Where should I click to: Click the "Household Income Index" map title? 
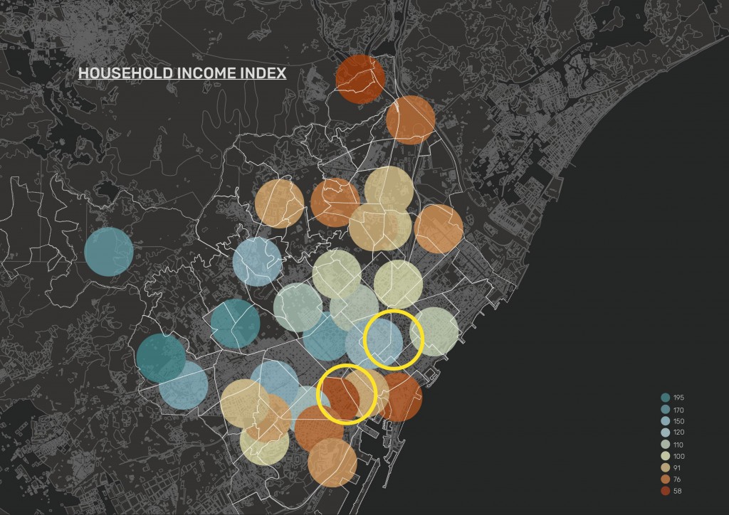tap(182, 73)
